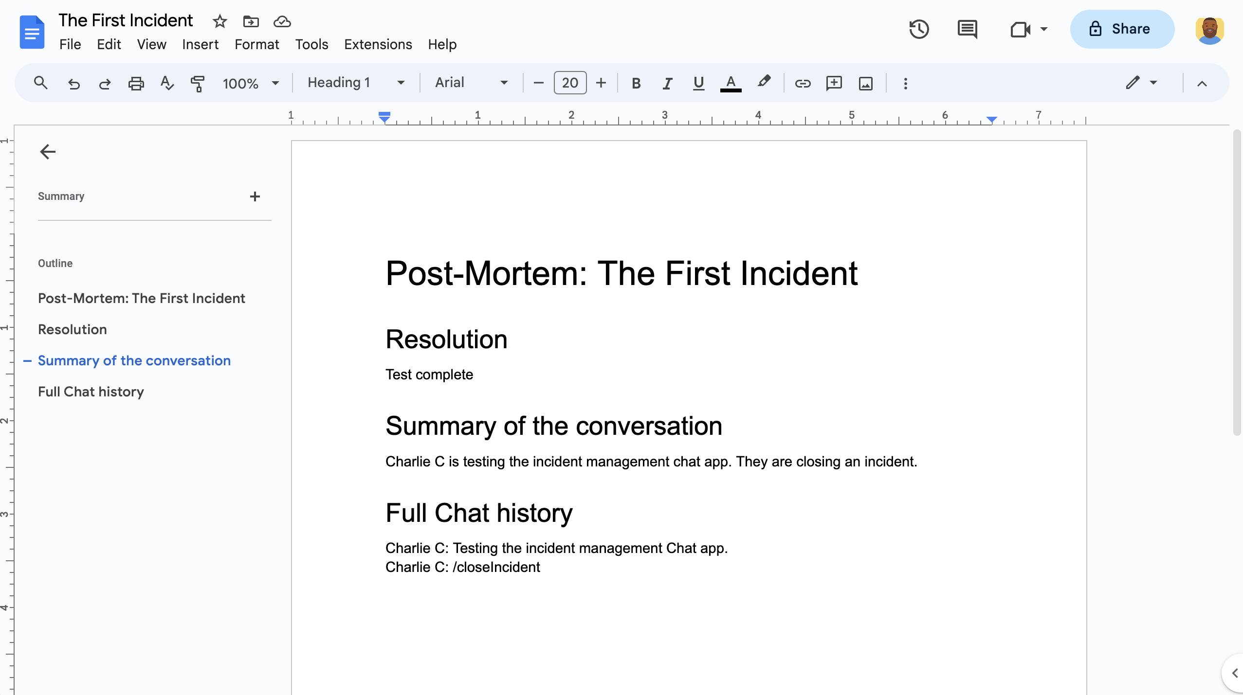The image size is (1243, 695).
Task: Select the Format menu item
Action: [x=256, y=43]
